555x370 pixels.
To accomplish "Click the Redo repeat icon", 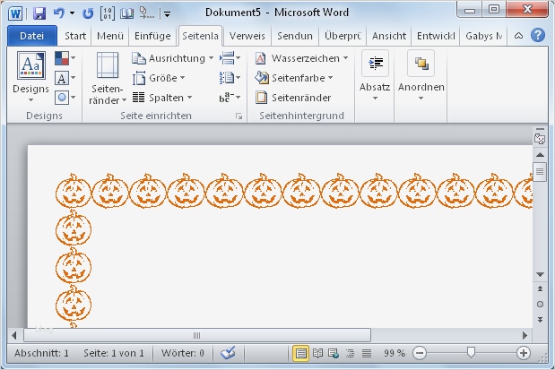I will (x=88, y=13).
